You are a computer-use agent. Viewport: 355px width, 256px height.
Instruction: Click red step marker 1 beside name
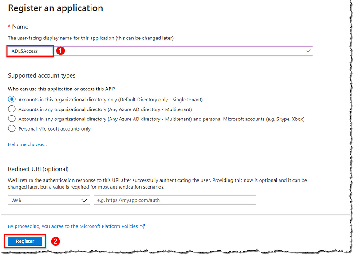pos(61,51)
